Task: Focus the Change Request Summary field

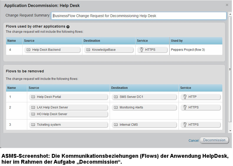Action: tap(138, 16)
